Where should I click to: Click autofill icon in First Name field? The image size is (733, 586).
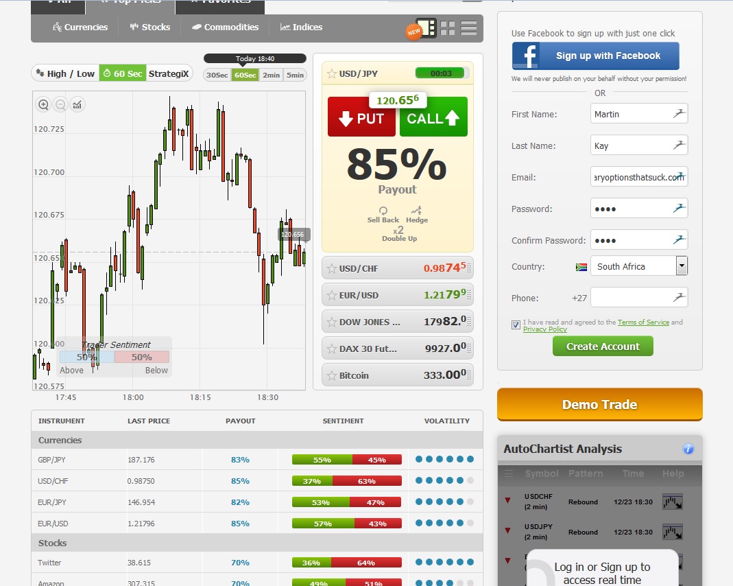click(680, 113)
